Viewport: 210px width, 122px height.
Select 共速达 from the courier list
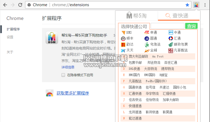[x=164, y=87]
